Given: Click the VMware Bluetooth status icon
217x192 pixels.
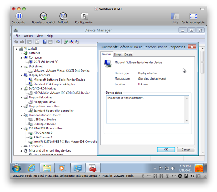Looking at the screenshot, I should click(143, 176).
